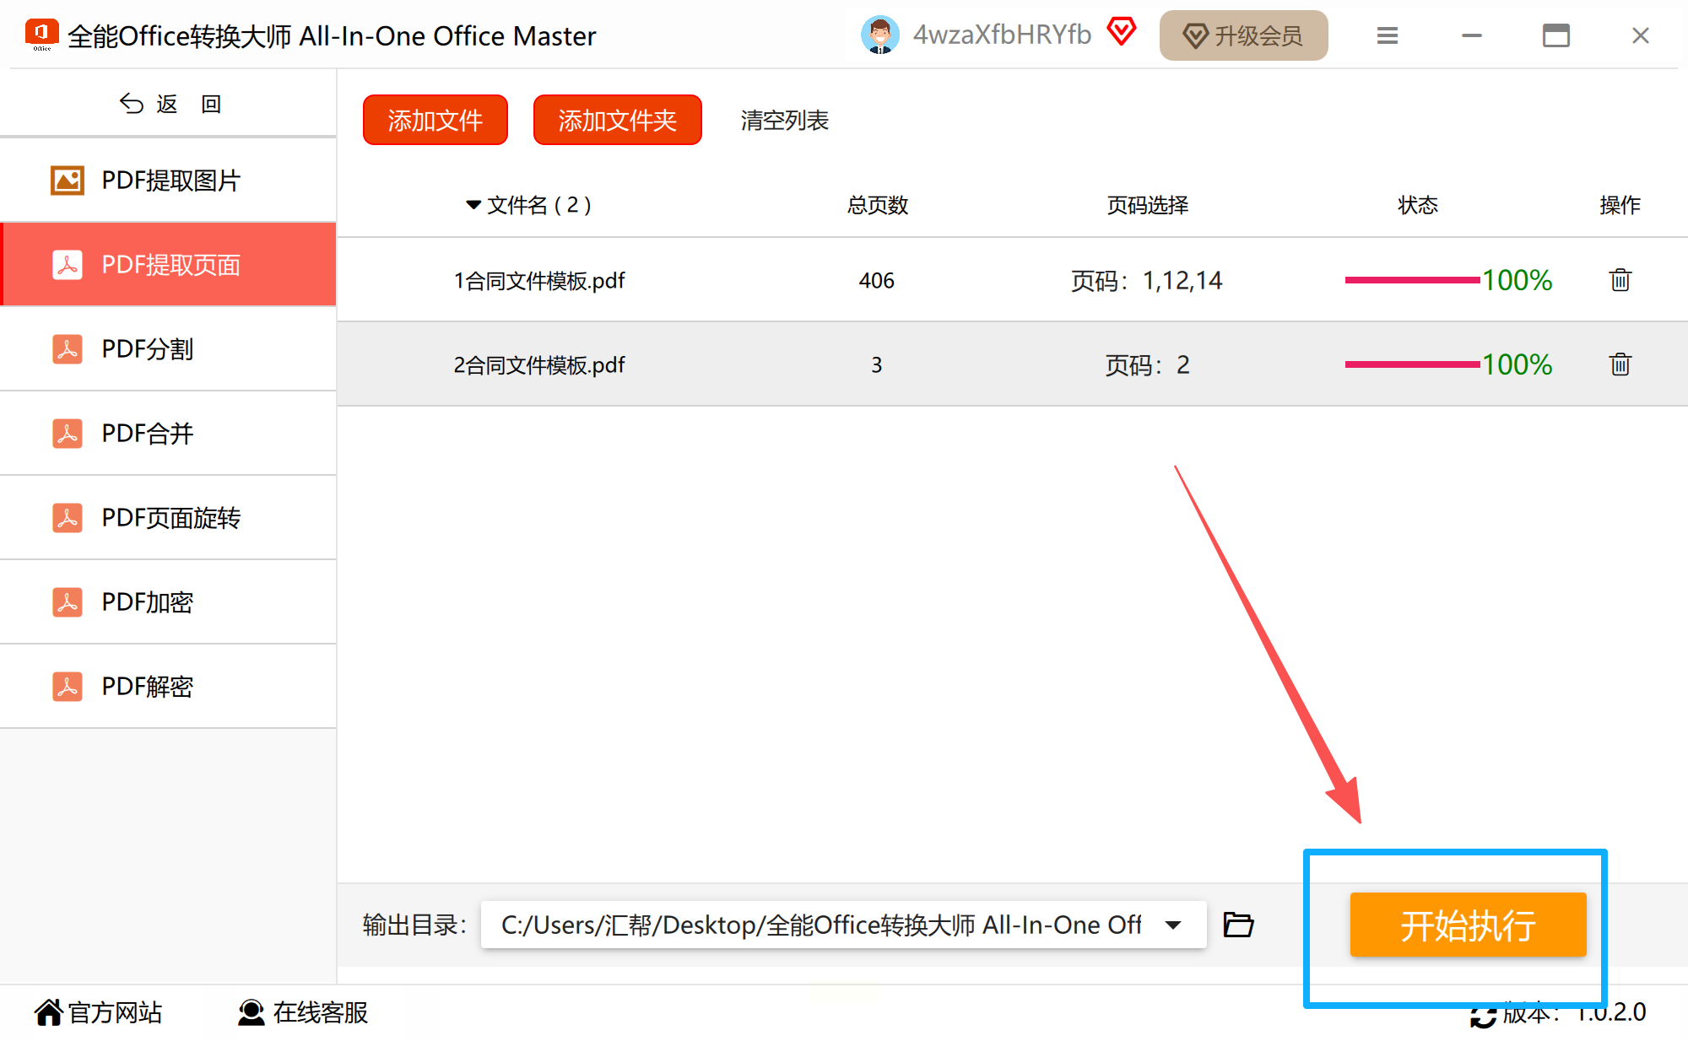Screen dimensions: 1688x1041
Task: Click trash icon for 2合同文件模板.pdf
Action: point(1620,364)
